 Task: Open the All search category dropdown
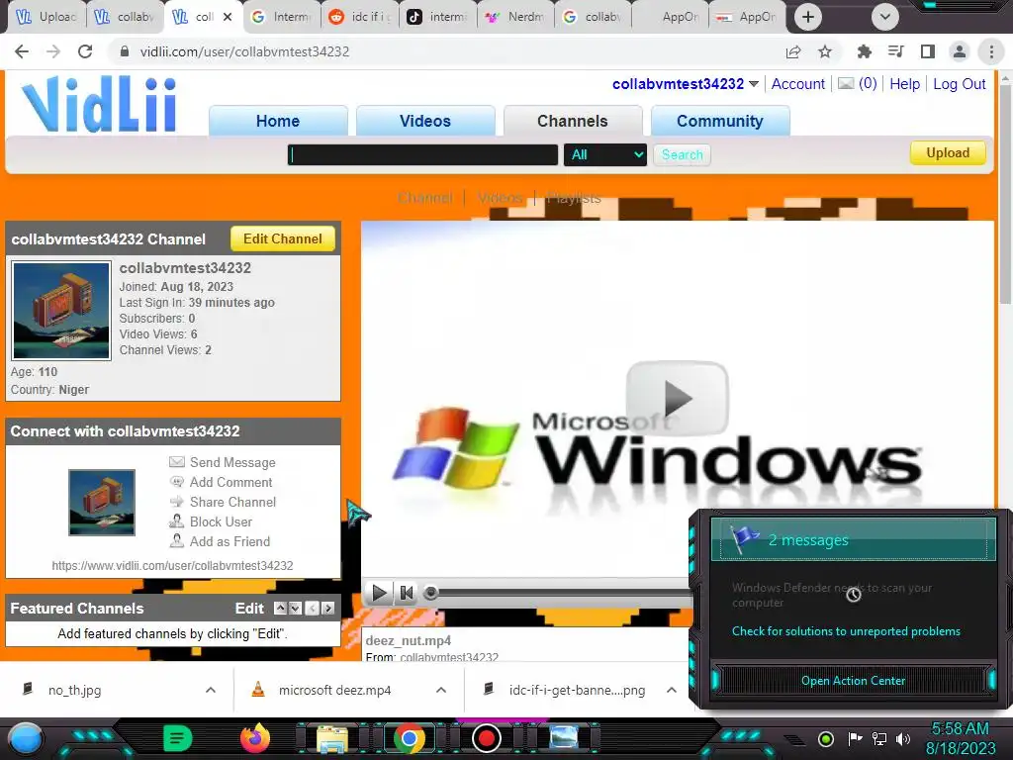(605, 155)
